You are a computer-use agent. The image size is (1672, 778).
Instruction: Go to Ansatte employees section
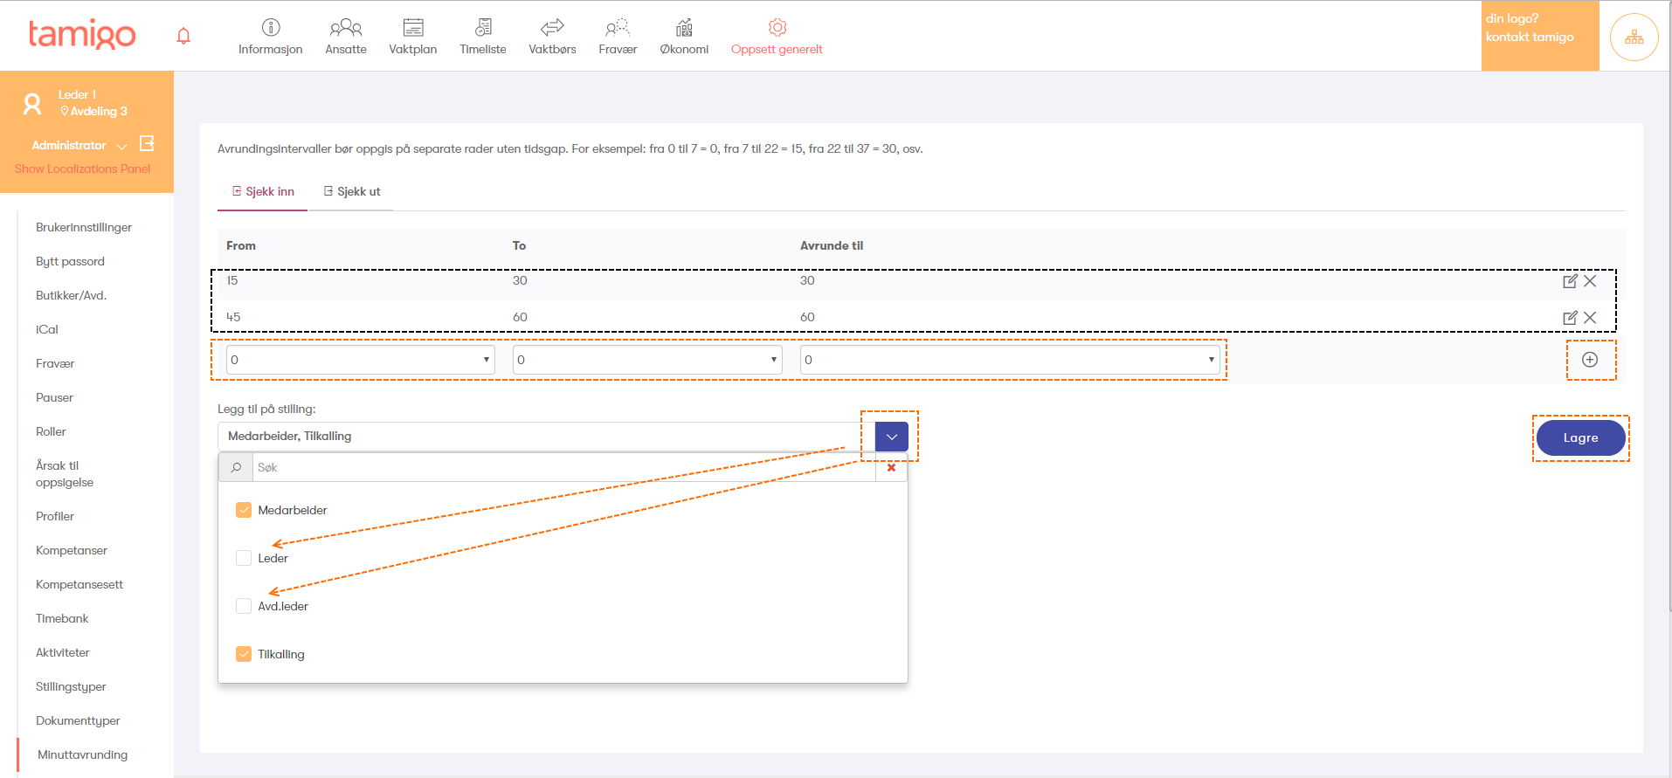pos(346,37)
